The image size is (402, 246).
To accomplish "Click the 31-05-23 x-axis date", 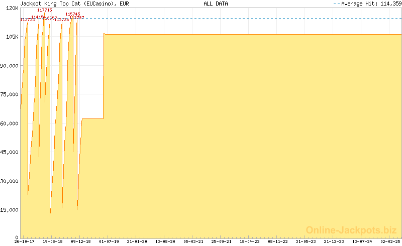I will tap(306, 241).
